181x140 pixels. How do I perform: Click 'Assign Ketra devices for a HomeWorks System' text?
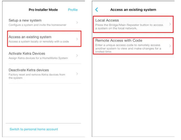[38, 58]
